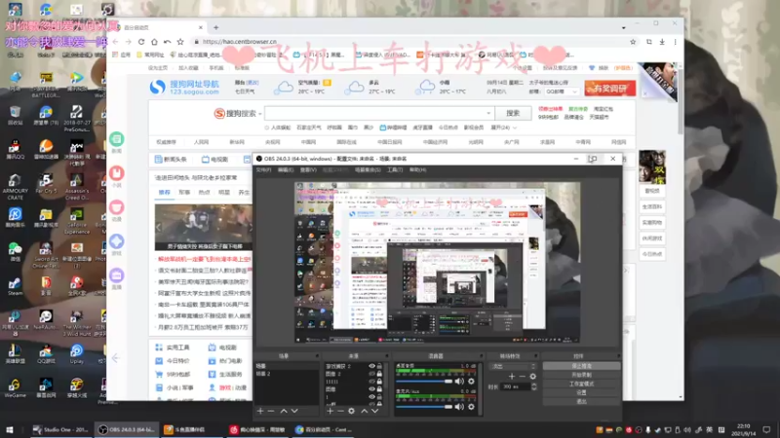Mute microphone speaker icon in mixer

coord(459,407)
